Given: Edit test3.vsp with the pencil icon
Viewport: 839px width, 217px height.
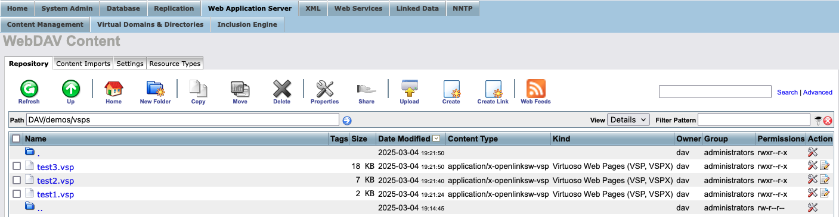Looking at the screenshot, I should (x=825, y=166).
